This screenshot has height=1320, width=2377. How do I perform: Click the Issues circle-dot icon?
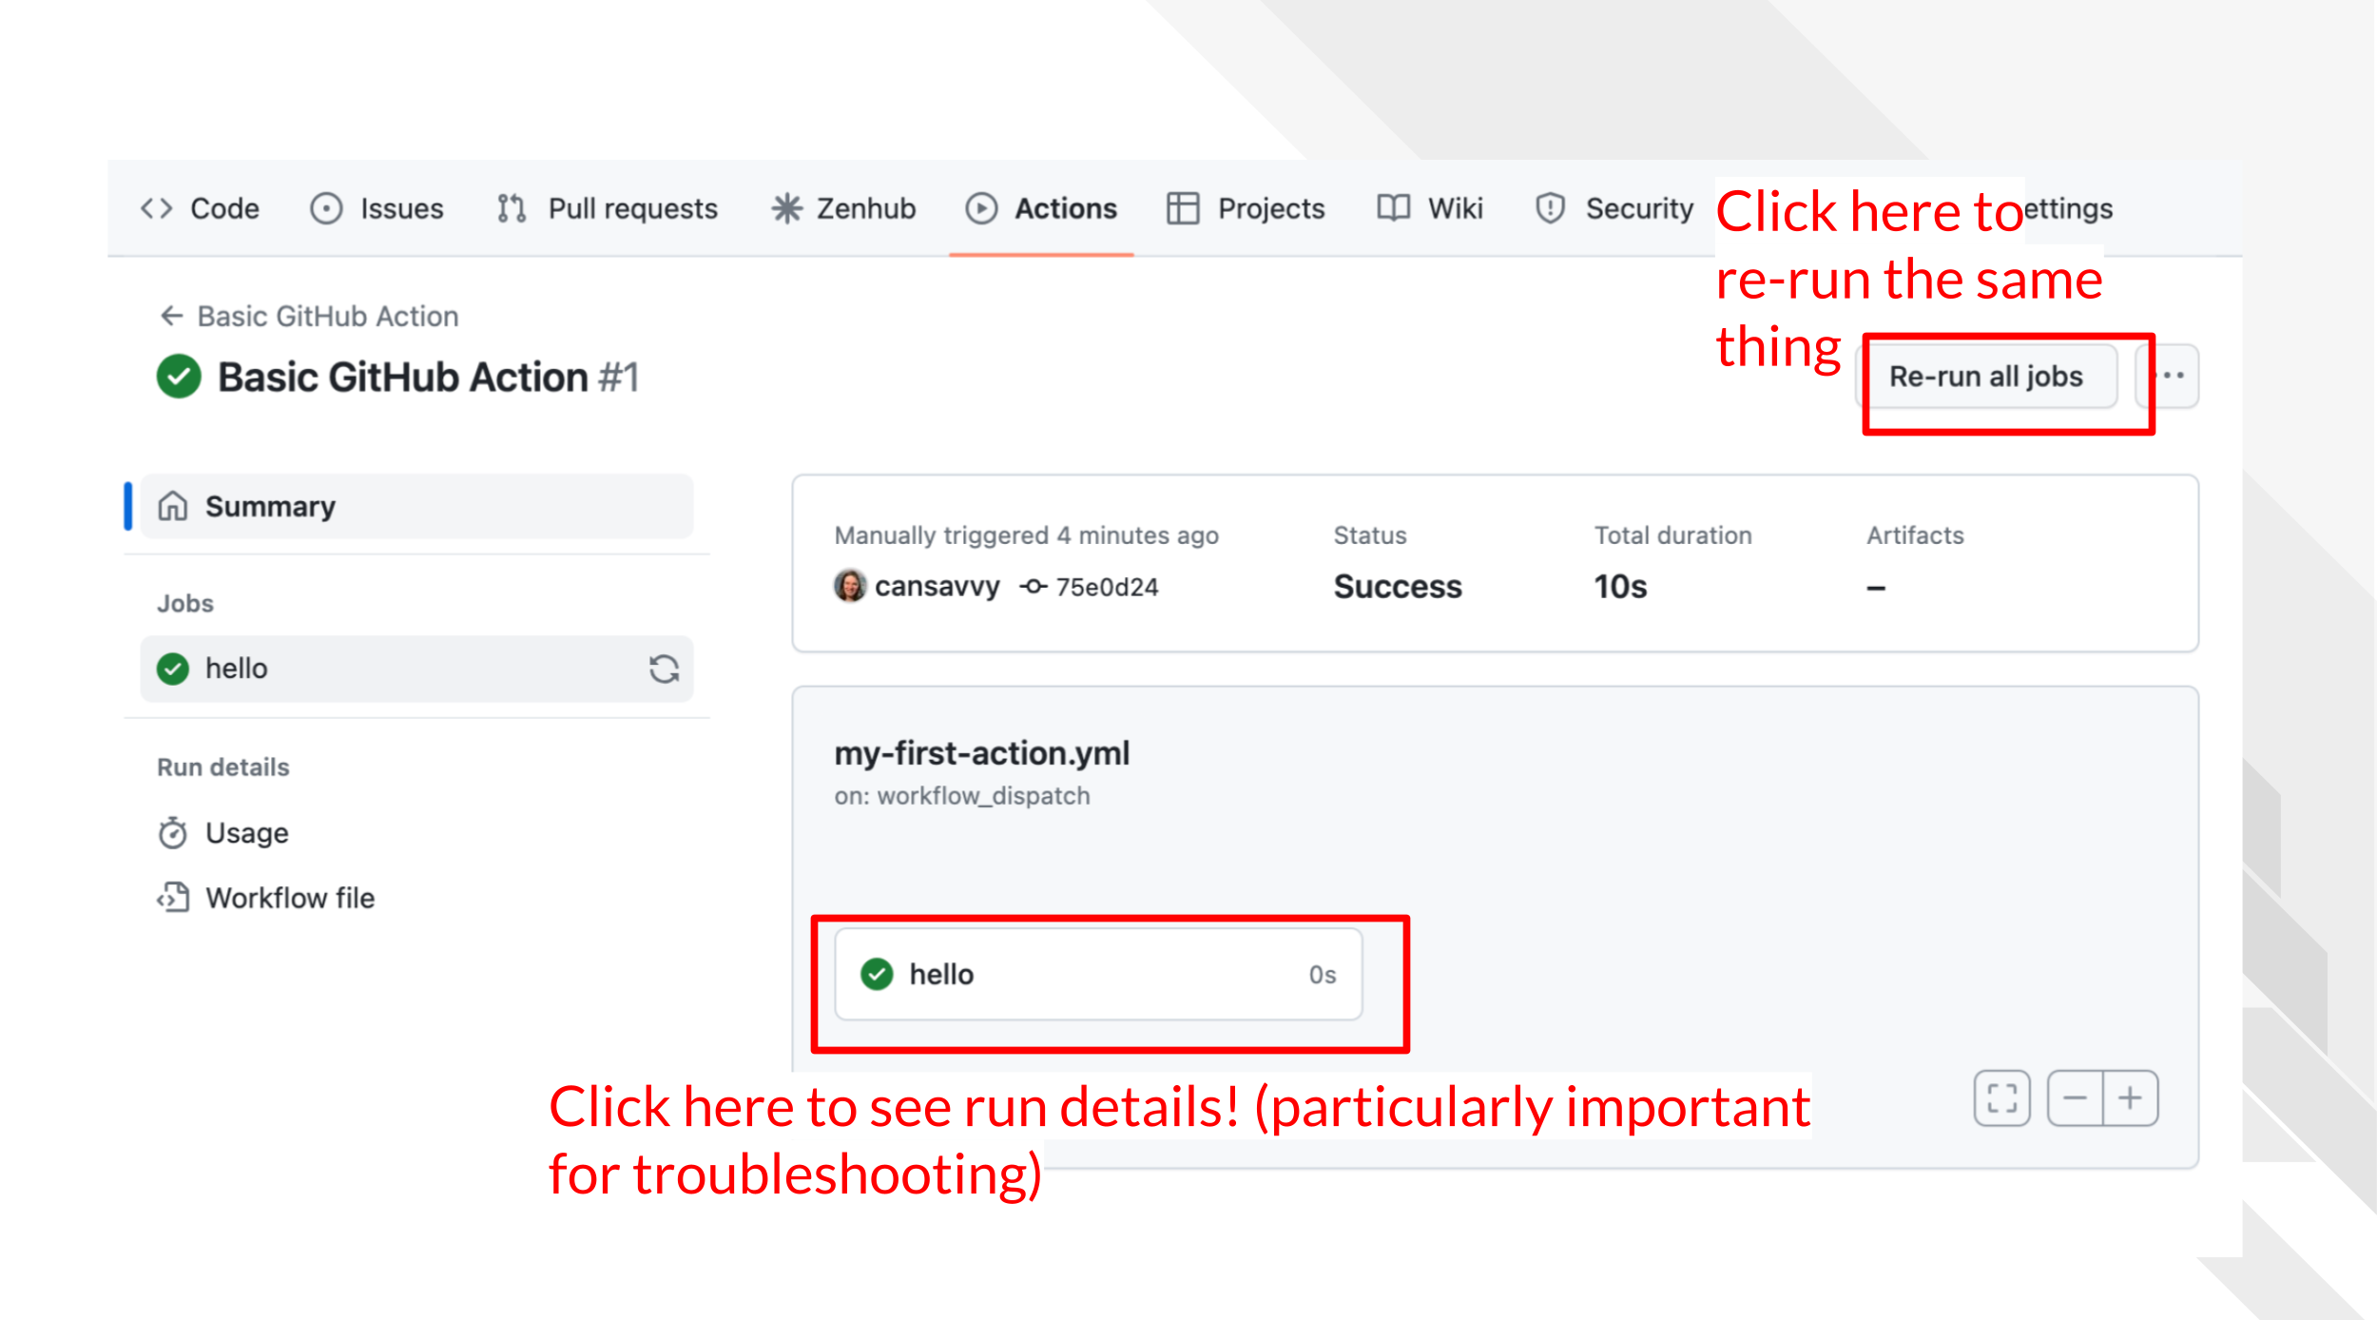[x=326, y=208]
